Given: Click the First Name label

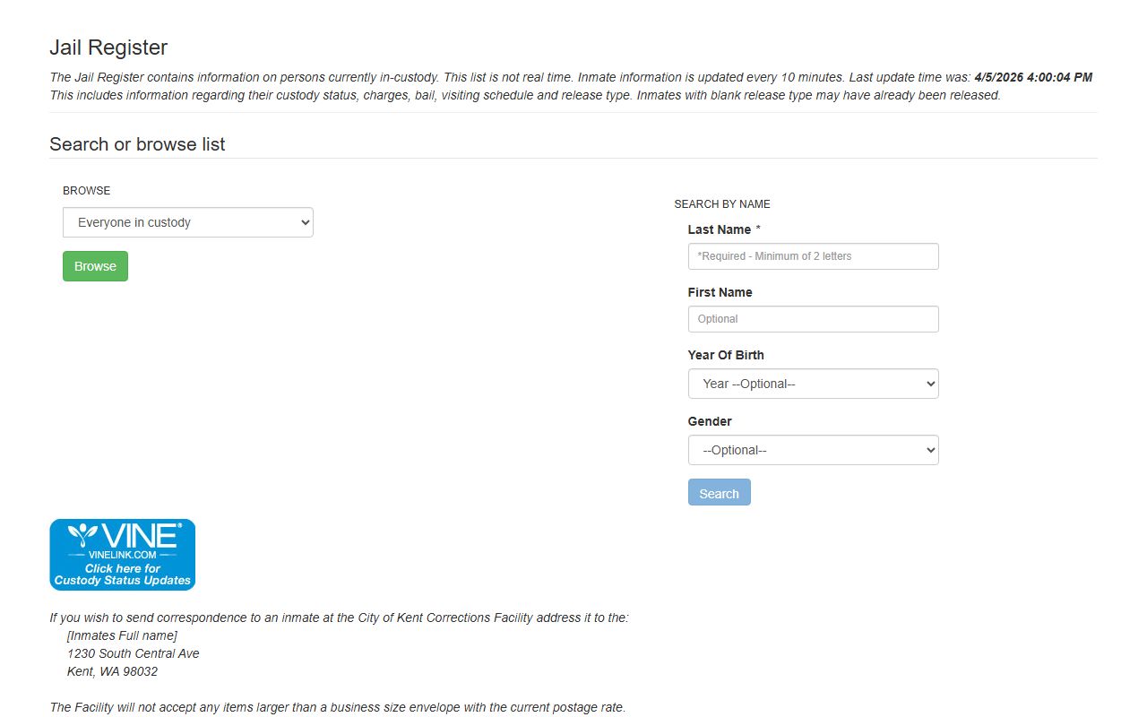Looking at the screenshot, I should click(x=720, y=292).
